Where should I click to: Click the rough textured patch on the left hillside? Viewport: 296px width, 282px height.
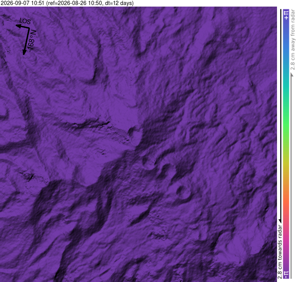pyautogui.click(x=28, y=177)
